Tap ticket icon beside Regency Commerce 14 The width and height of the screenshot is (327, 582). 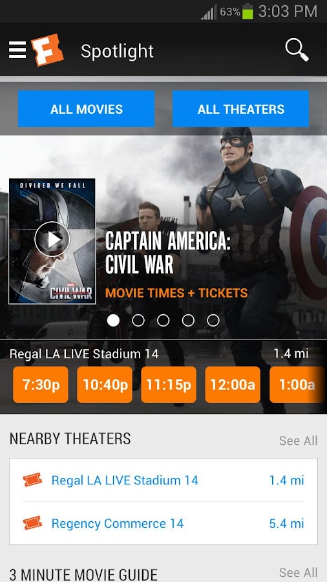click(32, 523)
